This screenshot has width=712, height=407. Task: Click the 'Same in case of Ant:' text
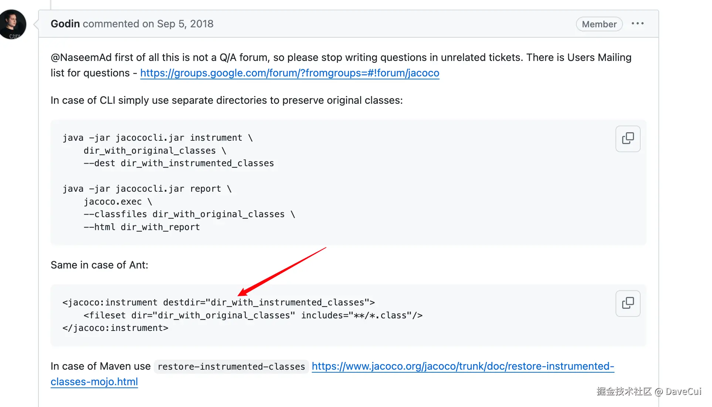tap(99, 265)
